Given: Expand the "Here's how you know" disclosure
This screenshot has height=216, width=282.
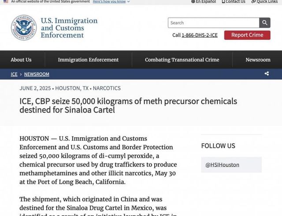Looking at the screenshot, I should pyautogui.click(x=111, y=2).
